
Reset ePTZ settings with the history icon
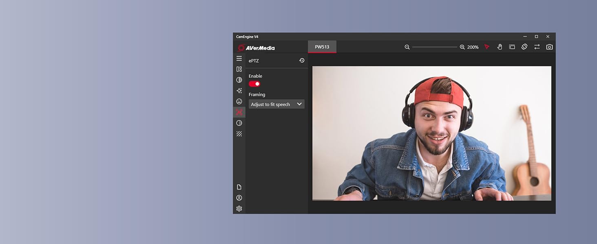[302, 61]
